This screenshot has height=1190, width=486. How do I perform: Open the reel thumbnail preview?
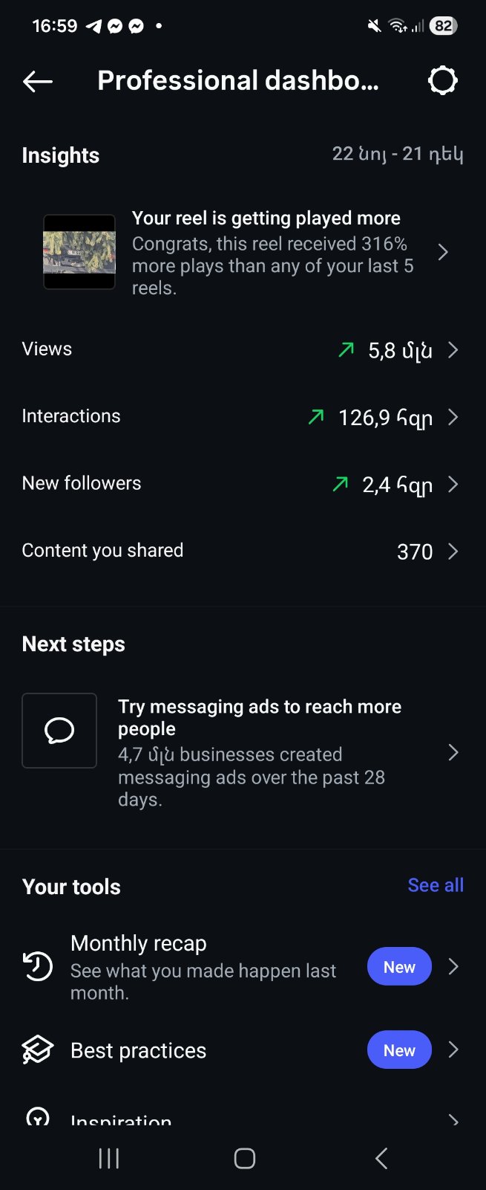(x=79, y=252)
